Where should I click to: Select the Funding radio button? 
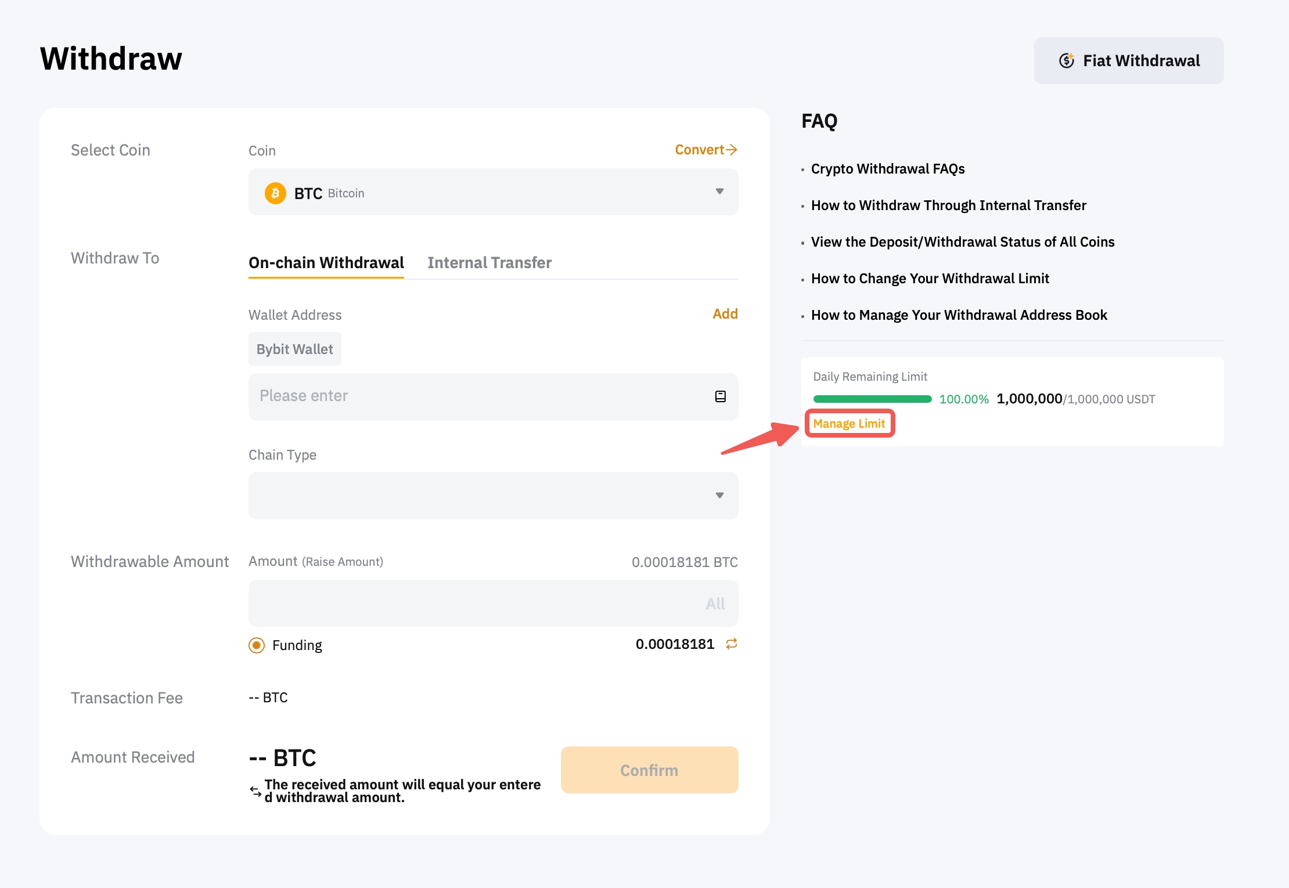point(257,645)
